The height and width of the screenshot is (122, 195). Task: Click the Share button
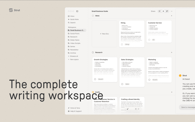pyautogui.click(x=153, y=11)
